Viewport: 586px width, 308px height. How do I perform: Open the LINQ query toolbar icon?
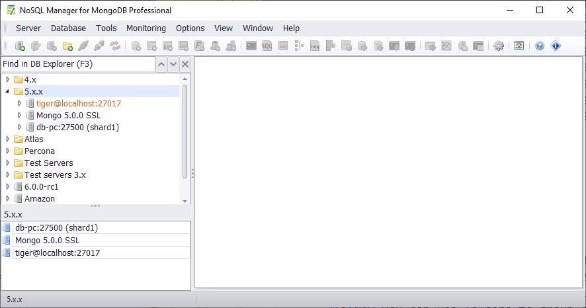315,46
